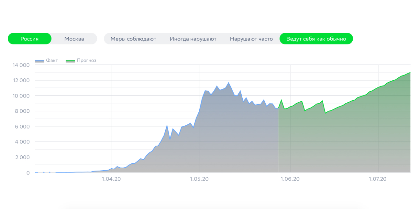Screen dimensions: 419x209
Task: Click the 1.05.20 date label
Action: click(x=199, y=179)
